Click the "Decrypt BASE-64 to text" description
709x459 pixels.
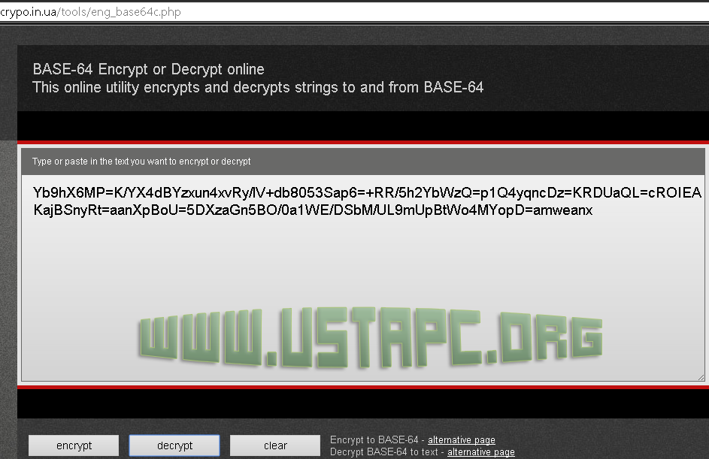pos(384,452)
